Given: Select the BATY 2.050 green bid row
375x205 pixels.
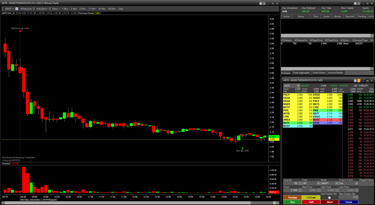Looking at the screenshot, I should click(x=298, y=123).
